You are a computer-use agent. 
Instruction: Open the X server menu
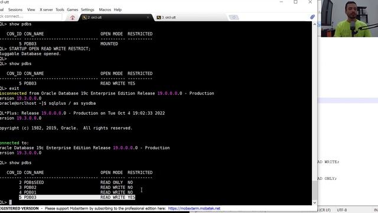(x=46, y=9)
